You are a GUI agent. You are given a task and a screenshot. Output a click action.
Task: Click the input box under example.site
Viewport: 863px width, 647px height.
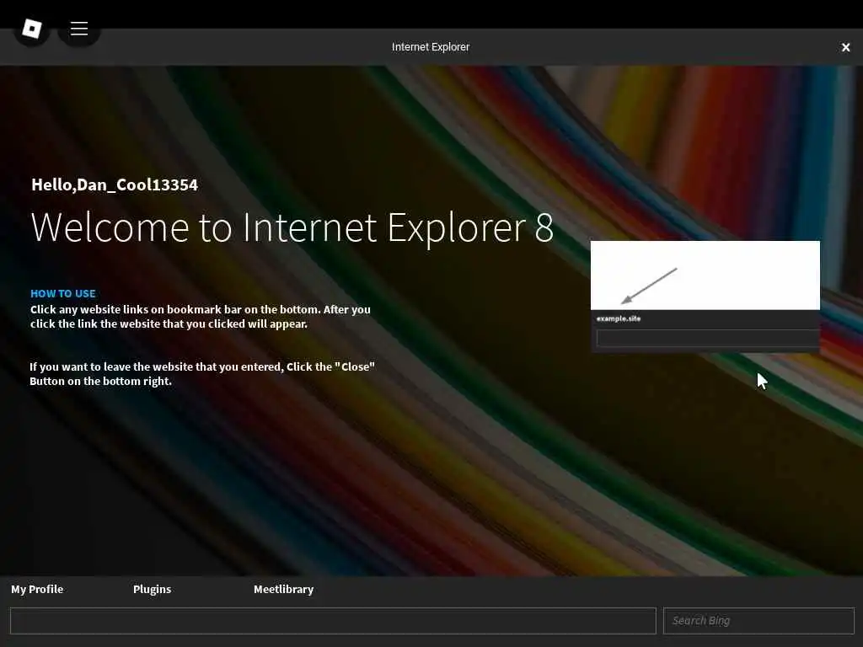pos(708,338)
